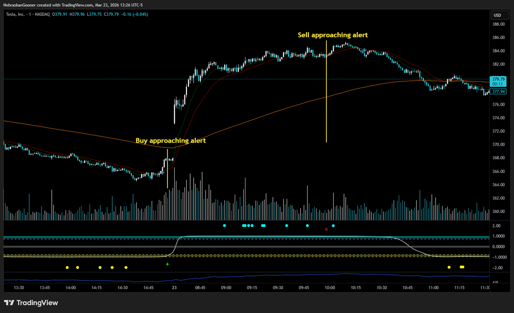
Task: Click the 388.00 price scale label
Action: tap(499, 24)
